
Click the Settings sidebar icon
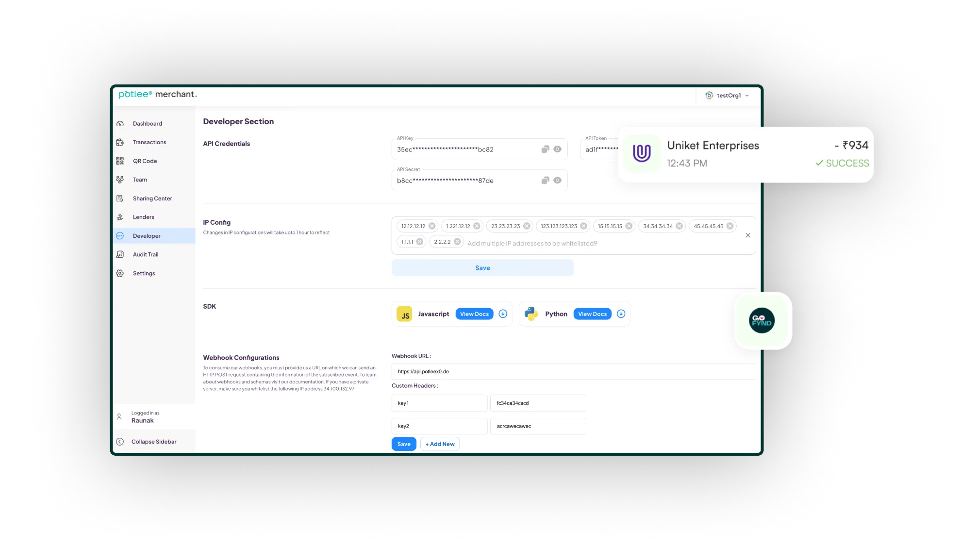[120, 273]
